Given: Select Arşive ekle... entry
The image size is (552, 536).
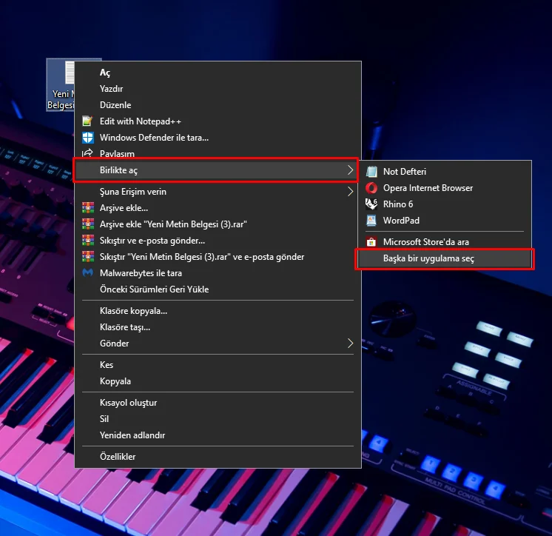Looking at the screenshot, I should [x=218, y=208].
